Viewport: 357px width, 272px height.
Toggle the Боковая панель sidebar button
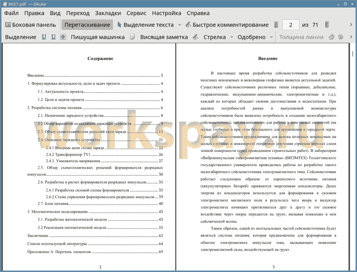tap(30, 25)
